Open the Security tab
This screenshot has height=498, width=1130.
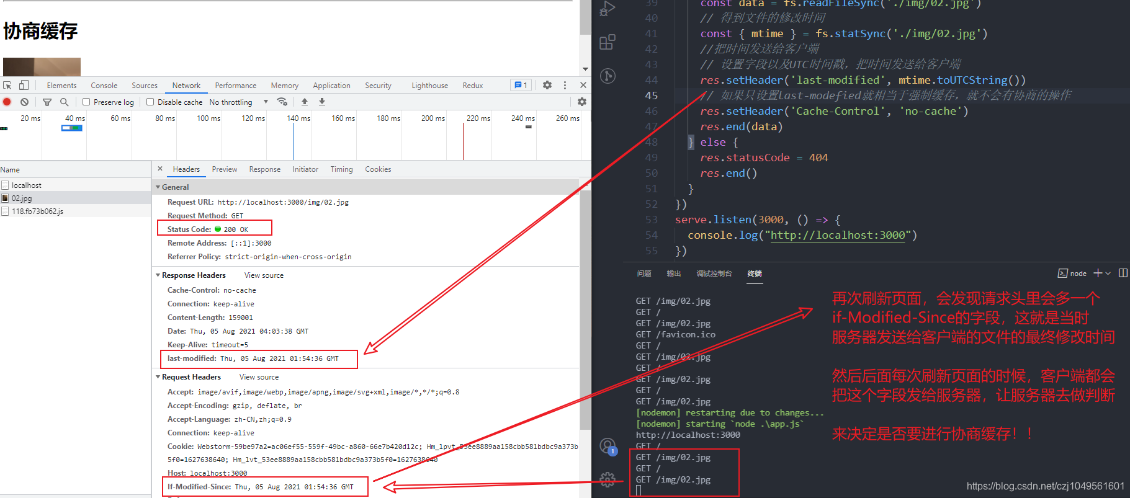pyautogui.click(x=378, y=86)
